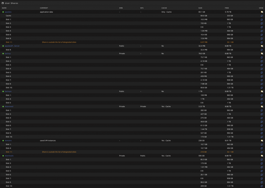Click green status dot beside appdata

point(3,12)
